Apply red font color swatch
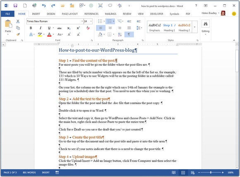240x177 pixels. tap(49, 35)
